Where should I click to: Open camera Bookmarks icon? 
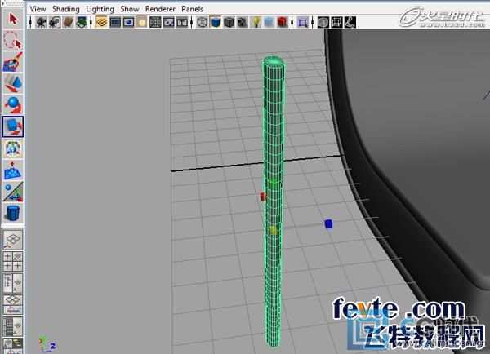coord(68,23)
